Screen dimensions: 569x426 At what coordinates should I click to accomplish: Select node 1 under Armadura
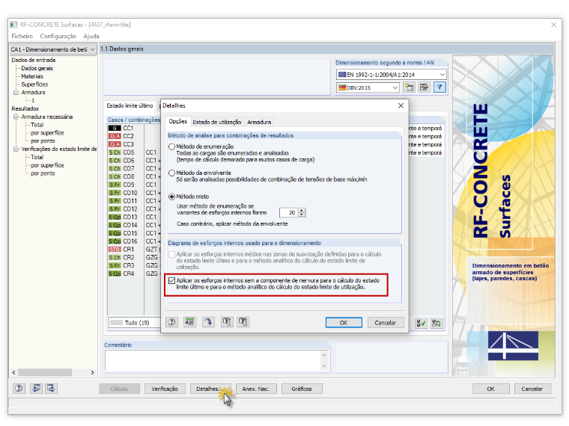click(x=33, y=101)
